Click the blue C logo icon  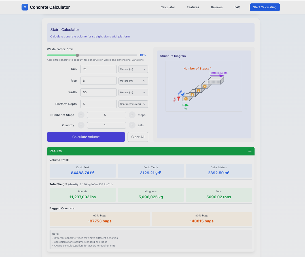25,7
